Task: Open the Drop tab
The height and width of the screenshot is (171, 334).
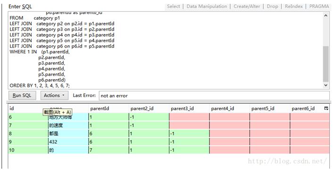Action: click(x=273, y=7)
